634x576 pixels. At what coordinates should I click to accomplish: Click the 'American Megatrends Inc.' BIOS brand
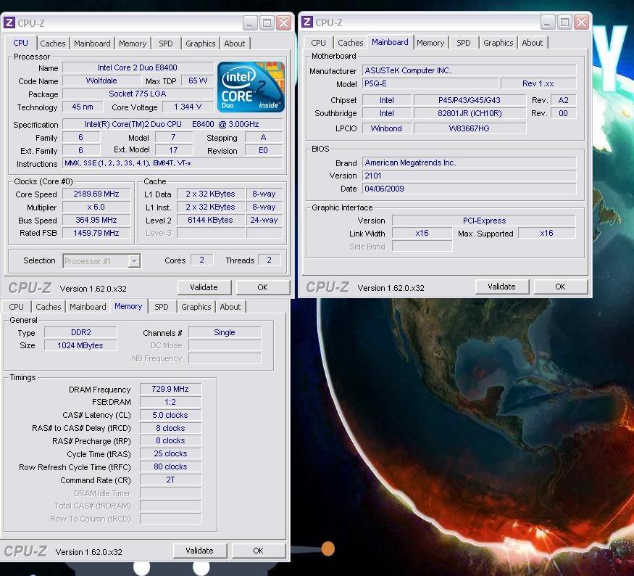469,162
